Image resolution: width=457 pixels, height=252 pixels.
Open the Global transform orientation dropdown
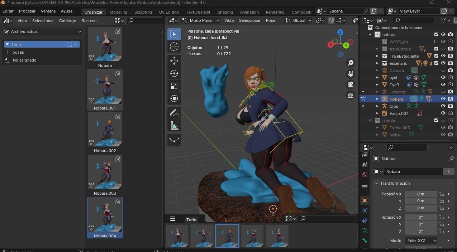[x=299, y=20]
